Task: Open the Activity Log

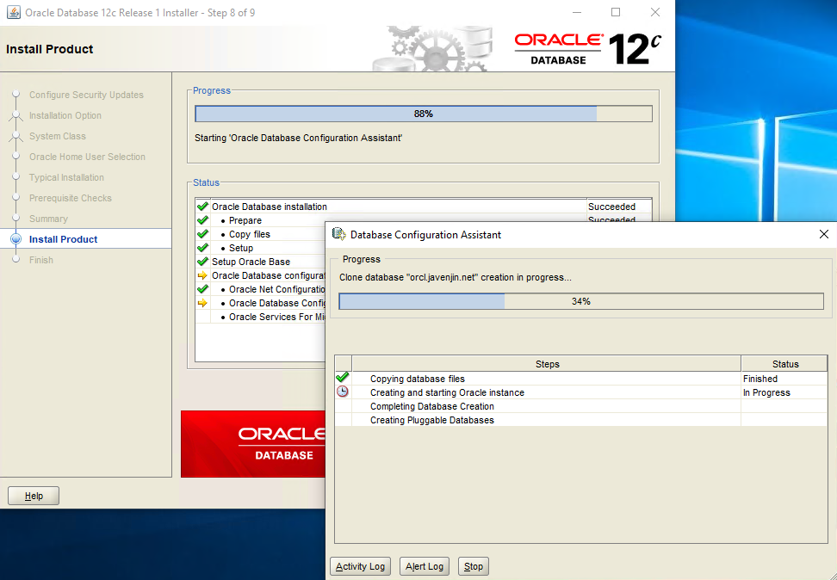Action: click(360, 566)
